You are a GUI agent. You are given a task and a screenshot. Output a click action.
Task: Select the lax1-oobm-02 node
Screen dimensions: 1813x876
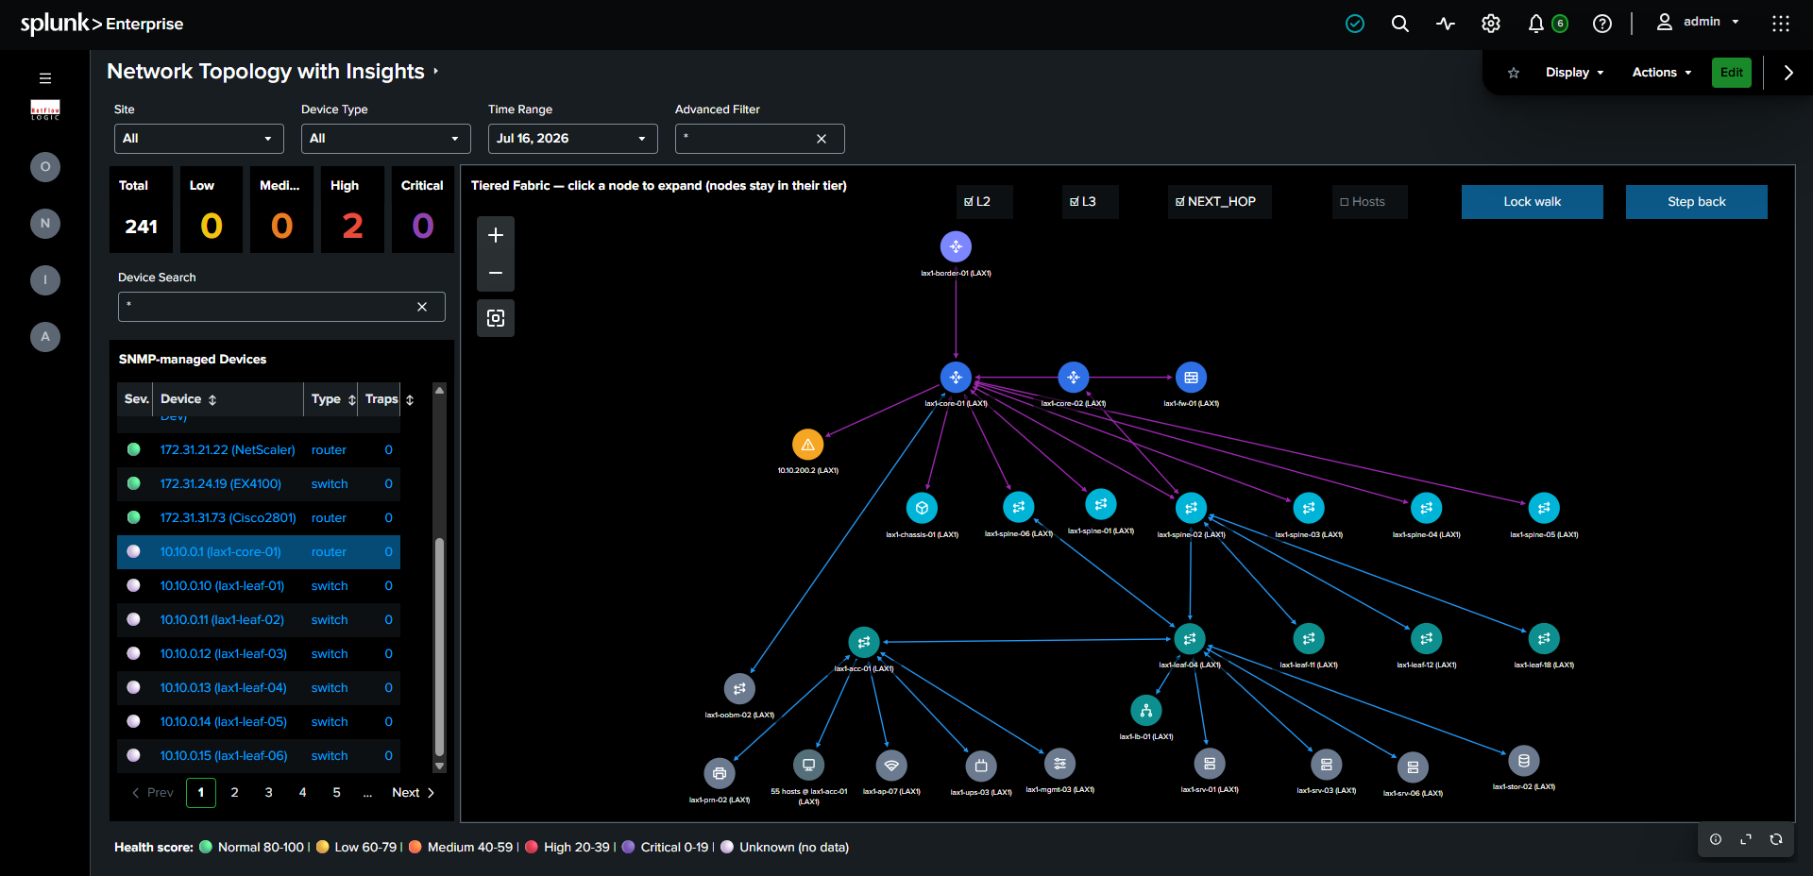point(739,688)
